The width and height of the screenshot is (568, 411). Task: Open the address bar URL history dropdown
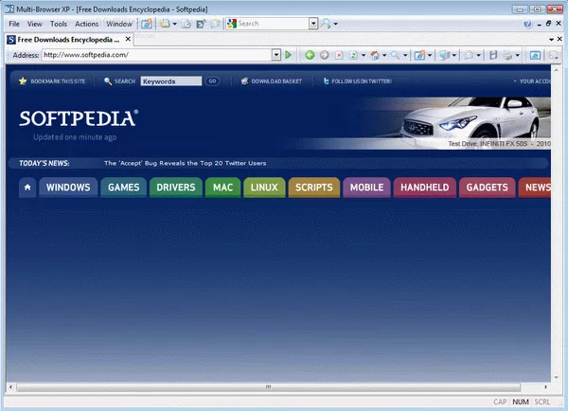(x=276, y=55)
